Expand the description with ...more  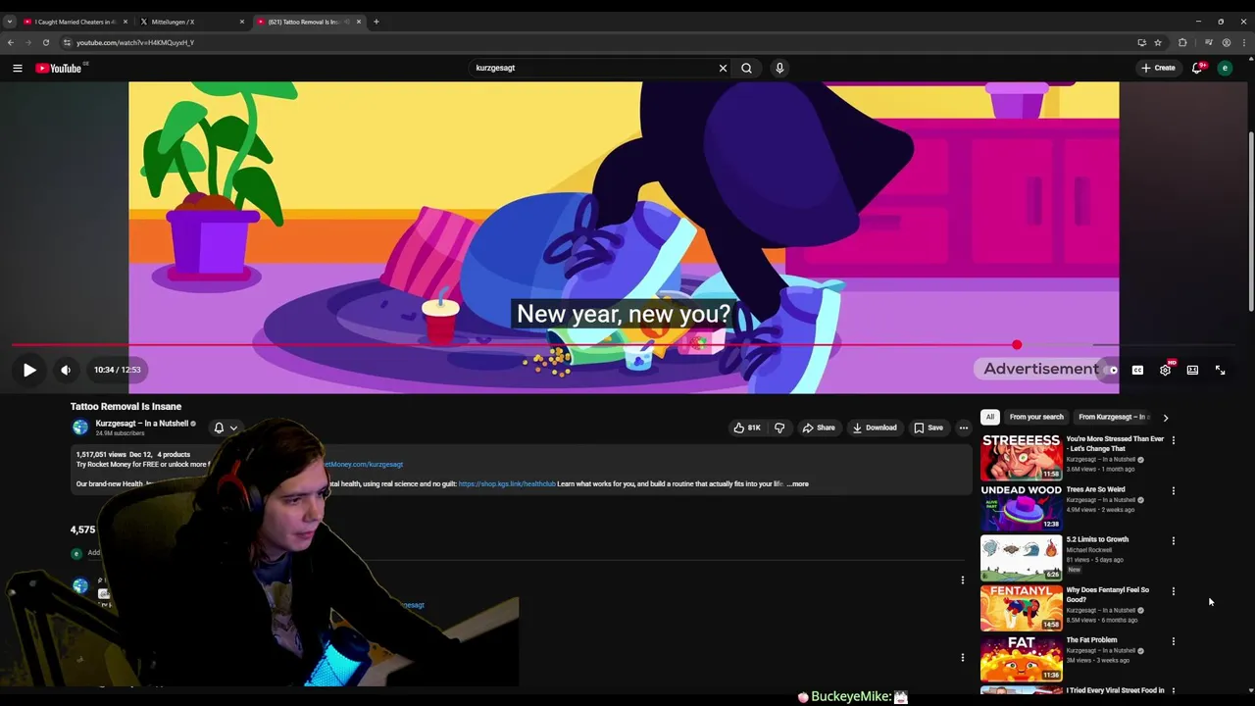(x=798, y=483)
